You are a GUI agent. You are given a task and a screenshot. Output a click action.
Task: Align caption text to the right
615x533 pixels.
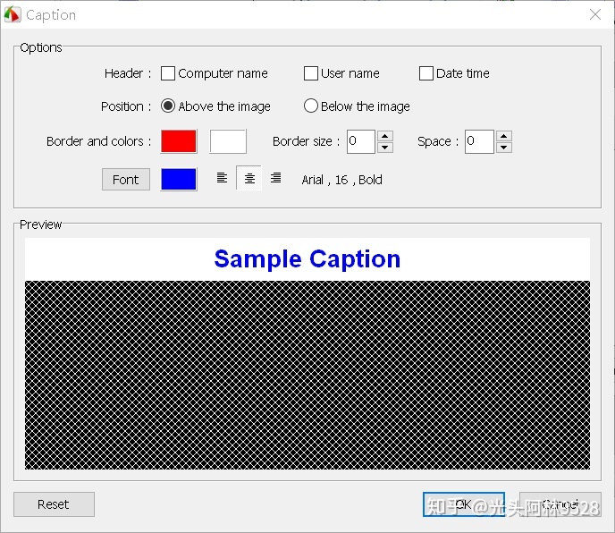(275, 178)
